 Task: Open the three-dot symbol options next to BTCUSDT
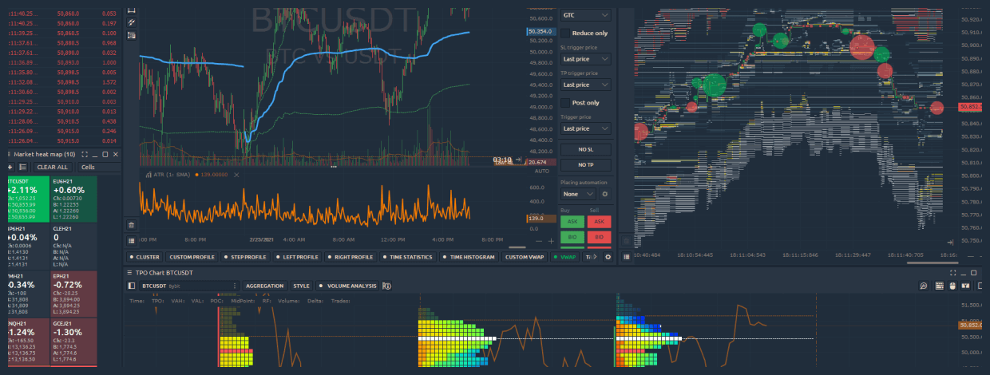[236, 285]
